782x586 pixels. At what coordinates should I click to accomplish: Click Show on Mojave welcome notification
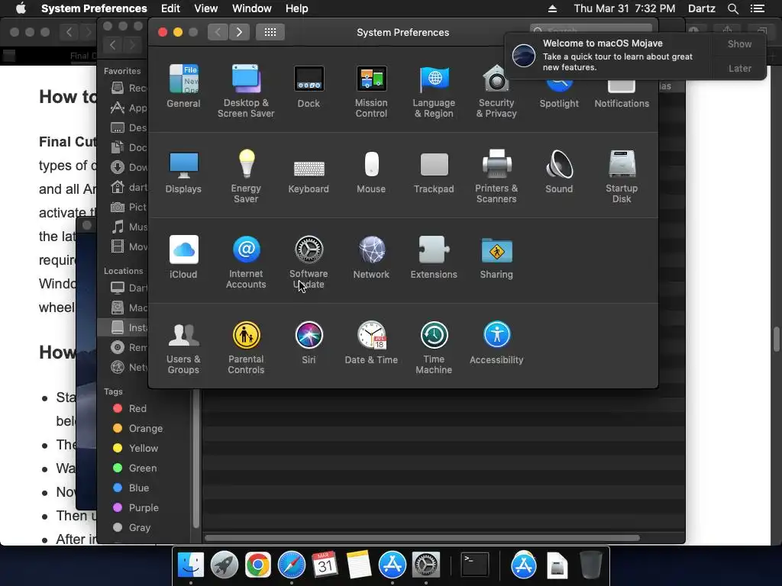click(x=739, y=43)
